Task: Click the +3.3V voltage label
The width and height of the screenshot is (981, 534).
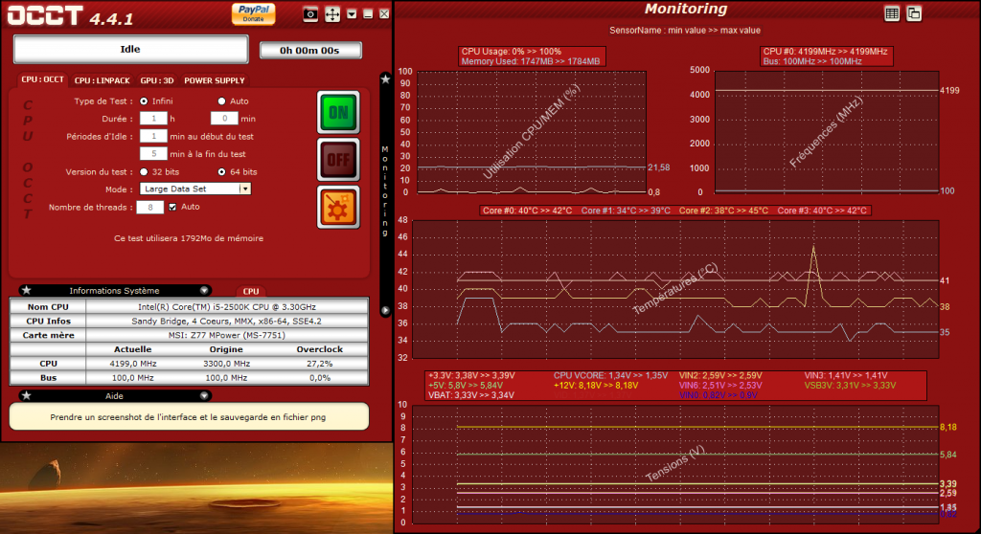Action: (471, 376)
